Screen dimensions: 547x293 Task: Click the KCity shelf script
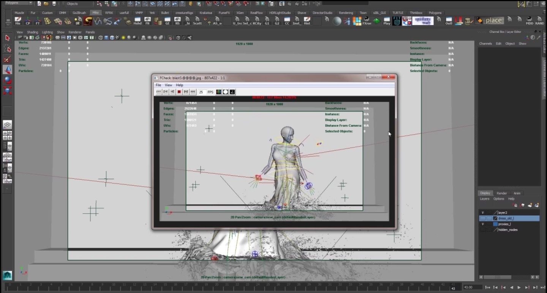pos(257,21)
